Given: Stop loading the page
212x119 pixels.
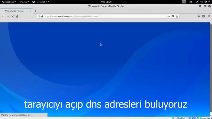Looking at the screenshot, I should pos(13,16).
